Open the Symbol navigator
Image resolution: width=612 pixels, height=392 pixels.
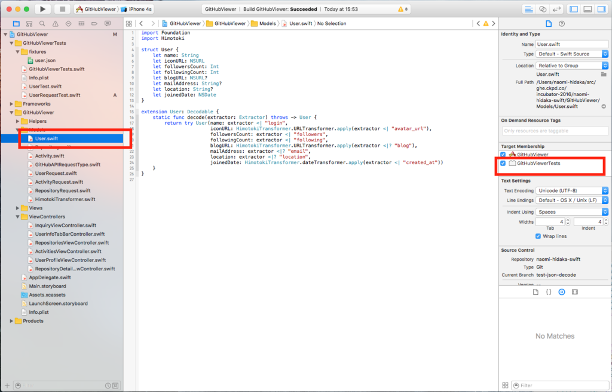coord(29,24)
